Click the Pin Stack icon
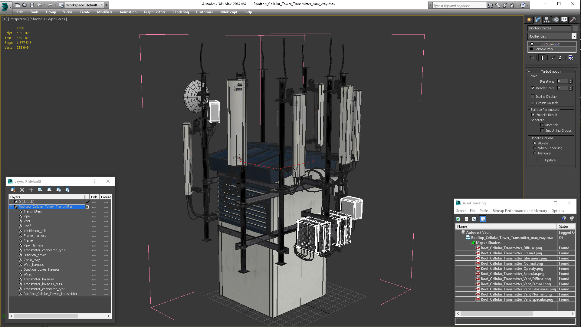 [531, 58]
